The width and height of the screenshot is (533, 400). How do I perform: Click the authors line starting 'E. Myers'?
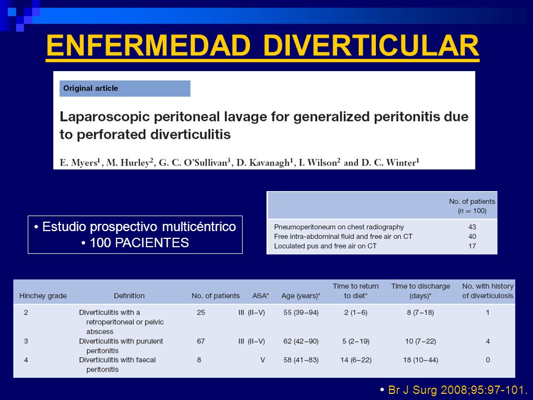click(239, 163)
